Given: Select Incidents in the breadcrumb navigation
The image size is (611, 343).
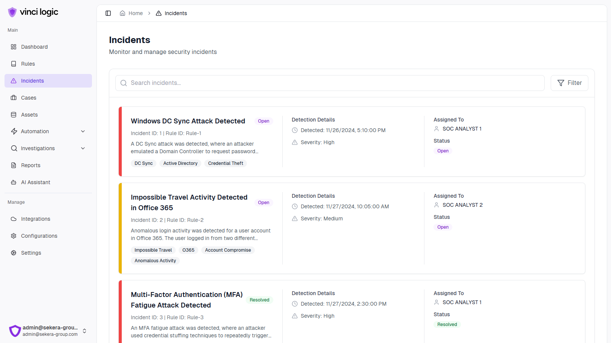Looking at the screenshot, I should coord(175,13).
